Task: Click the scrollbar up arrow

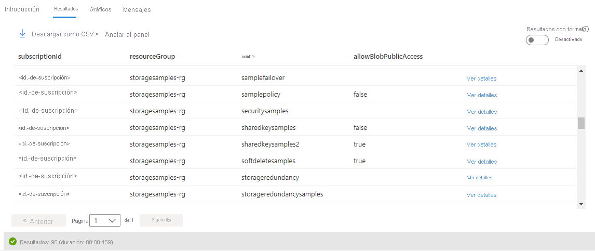Action: [x=582, y=71]
